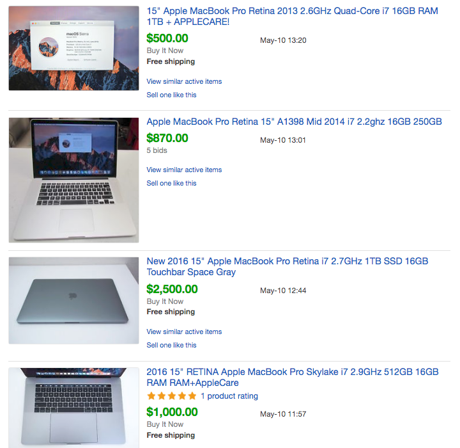Open the 2013 MacBook Pro 2.6GHz listing title
The image size is (460, 448).
click(292, 16)
